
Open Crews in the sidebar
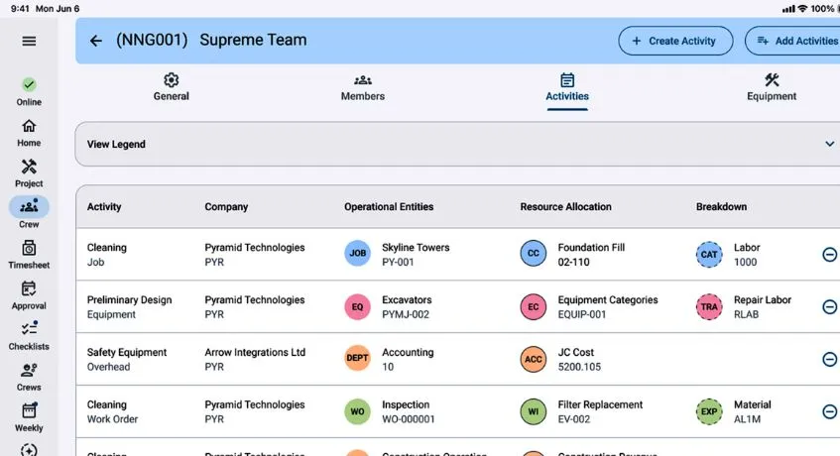pyautogui.click(x=29, y=377)
